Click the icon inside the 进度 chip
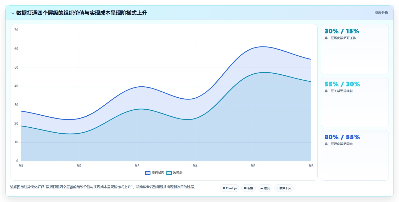This screenshot has width=399, height=202. 262,188
